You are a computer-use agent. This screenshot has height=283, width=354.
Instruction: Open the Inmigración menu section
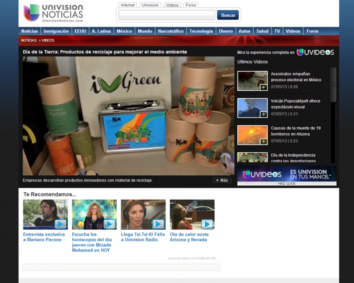pyautogui.click(x=56, y=31)
